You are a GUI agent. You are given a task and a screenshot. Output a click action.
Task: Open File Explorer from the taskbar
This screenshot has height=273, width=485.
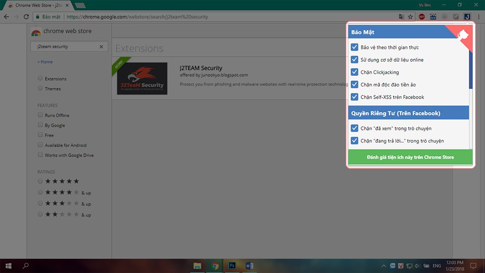pyautogui.click(x=198, y=265)
